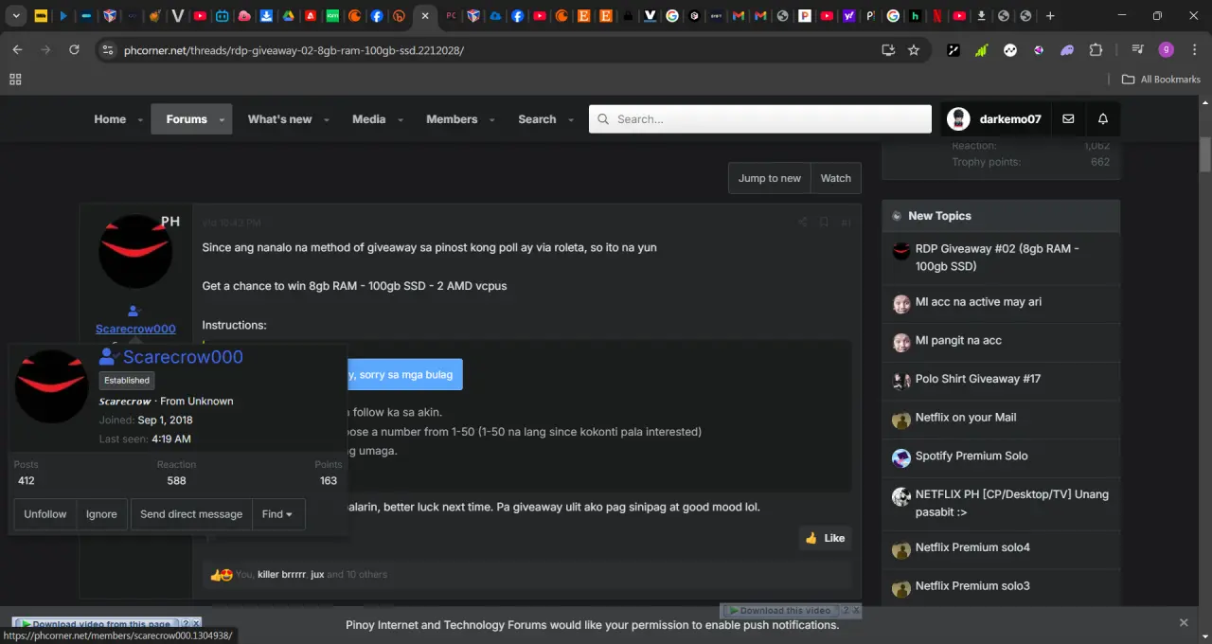The width and height of the screenshot is (1212, 644).
Task: Expand the Forums menu arrow
Action: coord(223,120)
